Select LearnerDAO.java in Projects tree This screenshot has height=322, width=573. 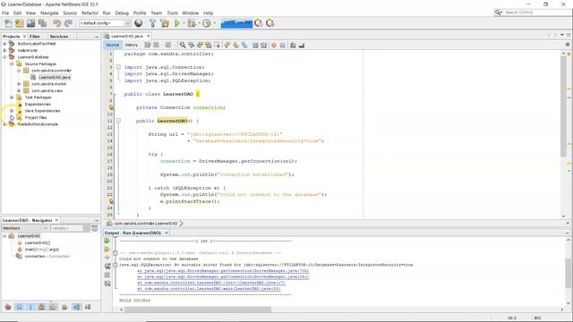point(55,78)
